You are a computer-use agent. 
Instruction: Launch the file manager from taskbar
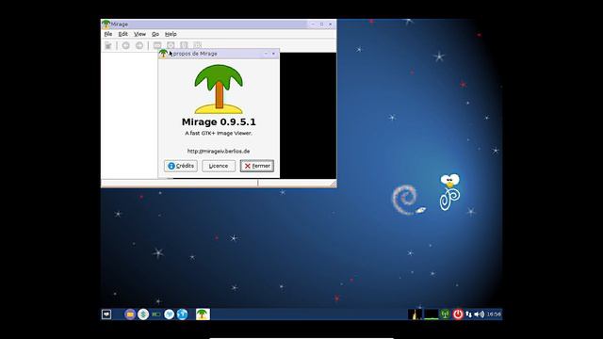[x=130, y=315]
